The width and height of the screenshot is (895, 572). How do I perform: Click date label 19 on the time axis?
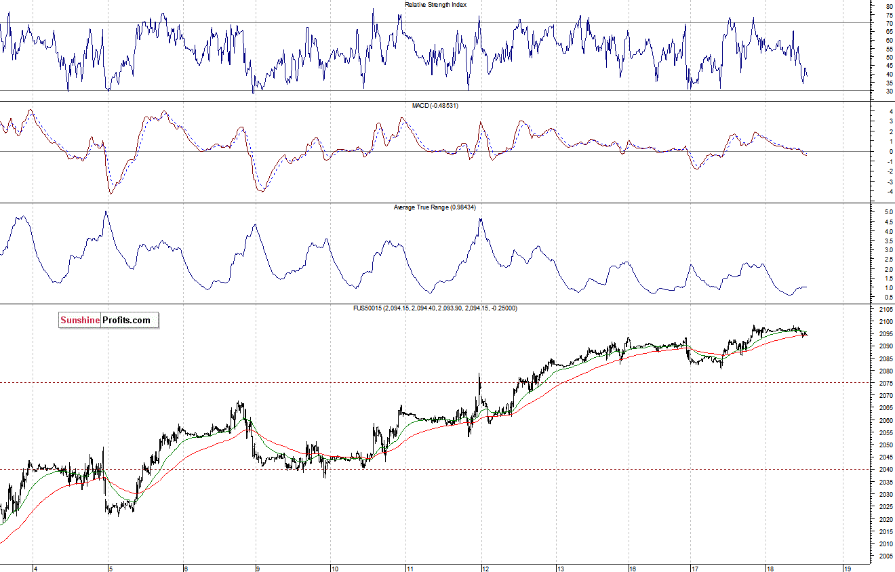[847, 569]
